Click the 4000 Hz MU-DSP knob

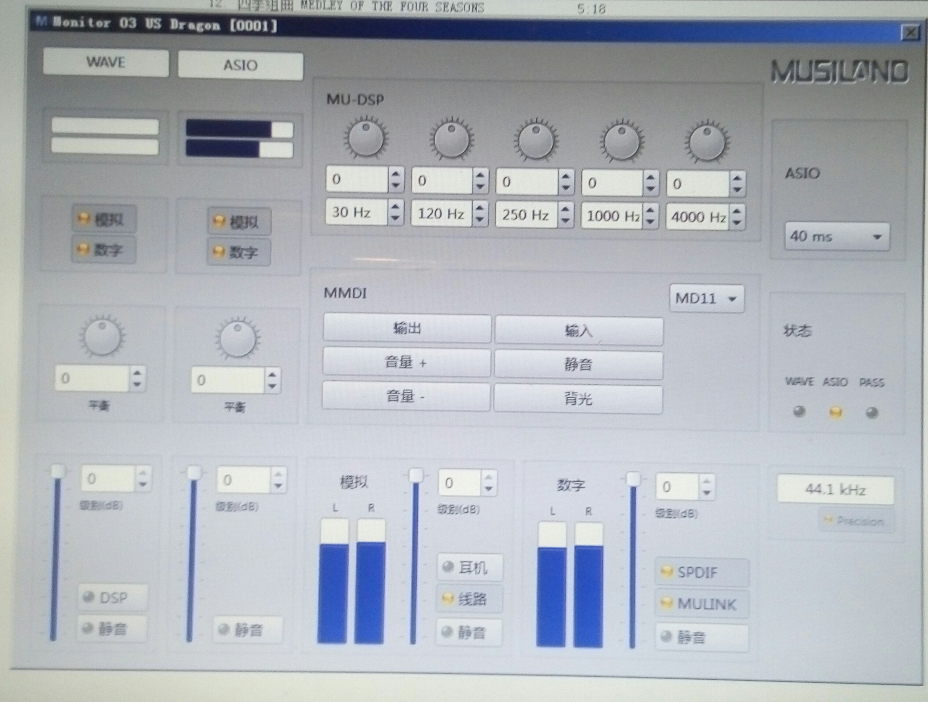707,143
